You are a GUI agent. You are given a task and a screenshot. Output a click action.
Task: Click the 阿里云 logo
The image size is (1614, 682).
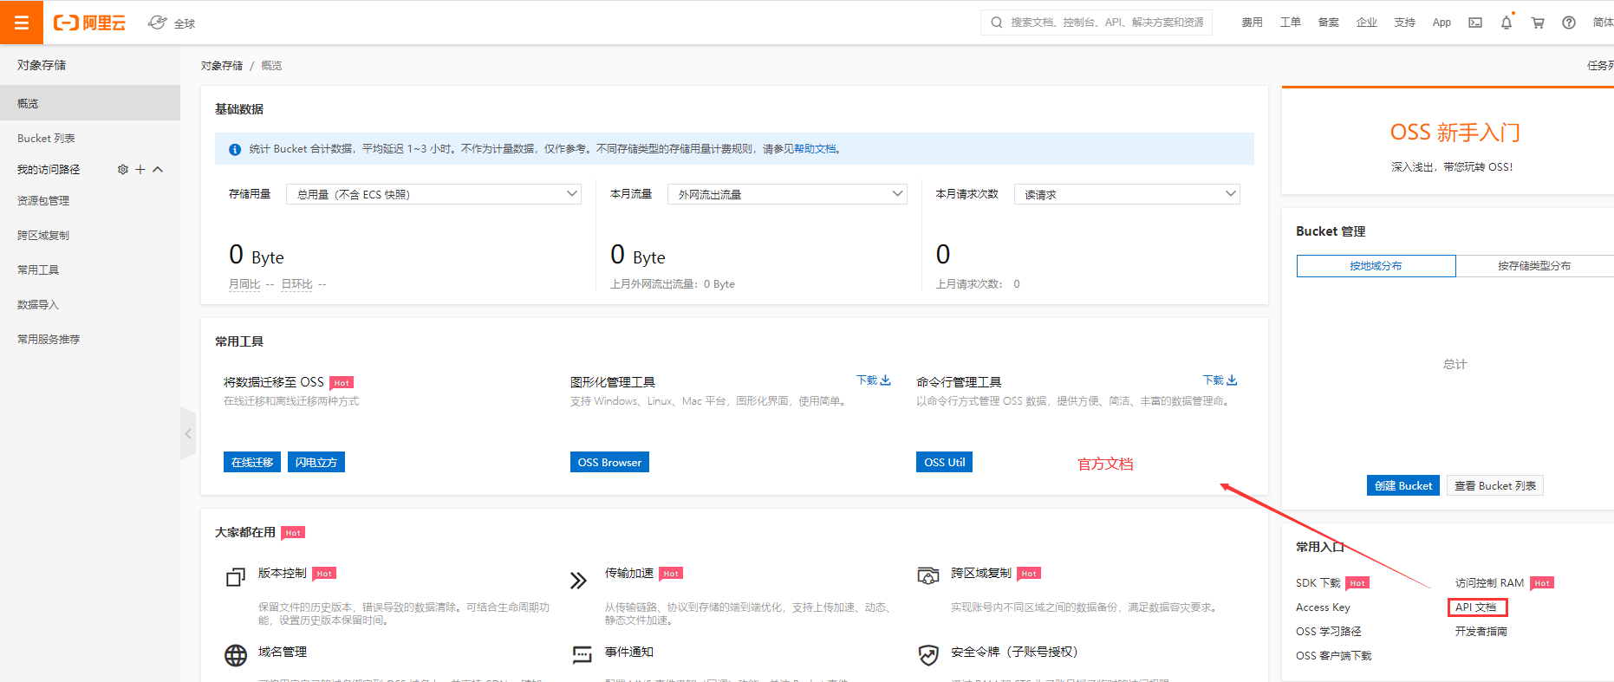[x=89, y=23]
